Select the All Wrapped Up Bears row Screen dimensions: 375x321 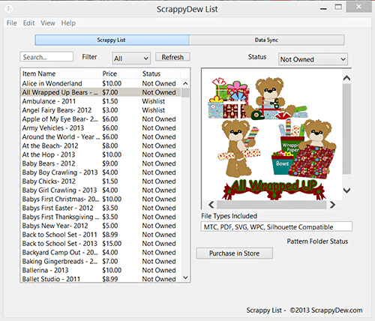point(100,92)
